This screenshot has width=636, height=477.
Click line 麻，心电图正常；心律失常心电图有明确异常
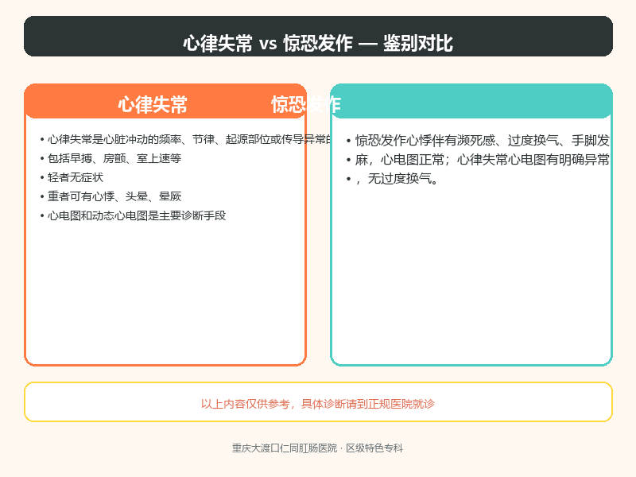pos(478,160)
